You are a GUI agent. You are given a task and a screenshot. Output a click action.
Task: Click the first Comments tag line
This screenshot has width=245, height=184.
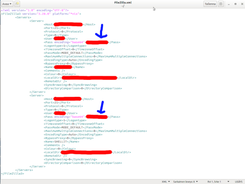(54, 71)
